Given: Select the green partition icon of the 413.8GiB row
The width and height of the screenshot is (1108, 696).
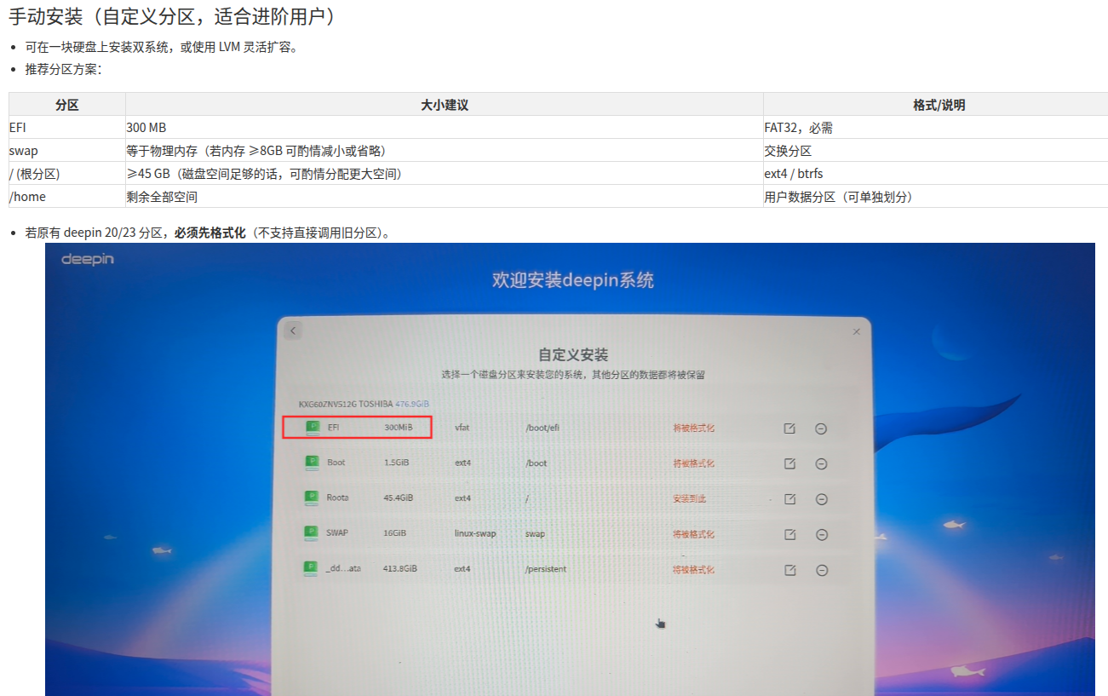Looking at the screenshot, I should tap(312, 568).
